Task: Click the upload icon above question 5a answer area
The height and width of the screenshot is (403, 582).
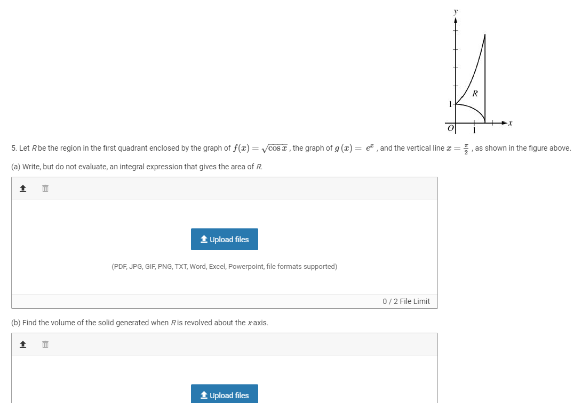Action: [22, 188]
